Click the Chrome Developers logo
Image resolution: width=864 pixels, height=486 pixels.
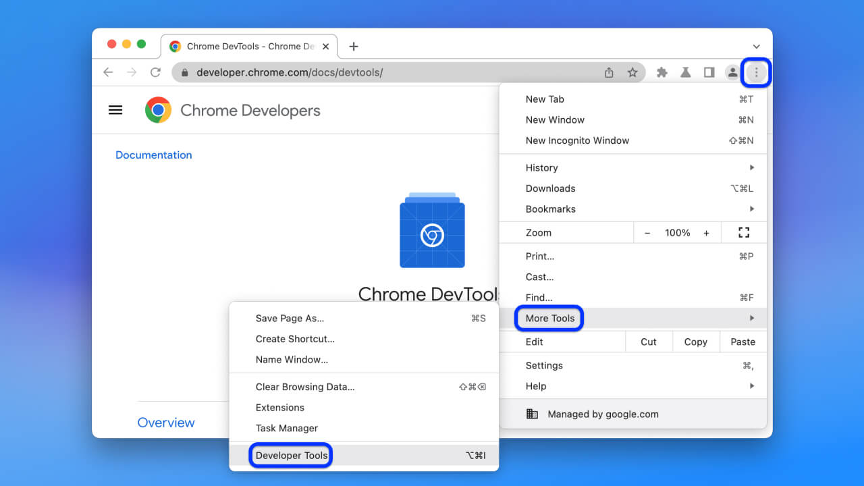coord(158,110)
